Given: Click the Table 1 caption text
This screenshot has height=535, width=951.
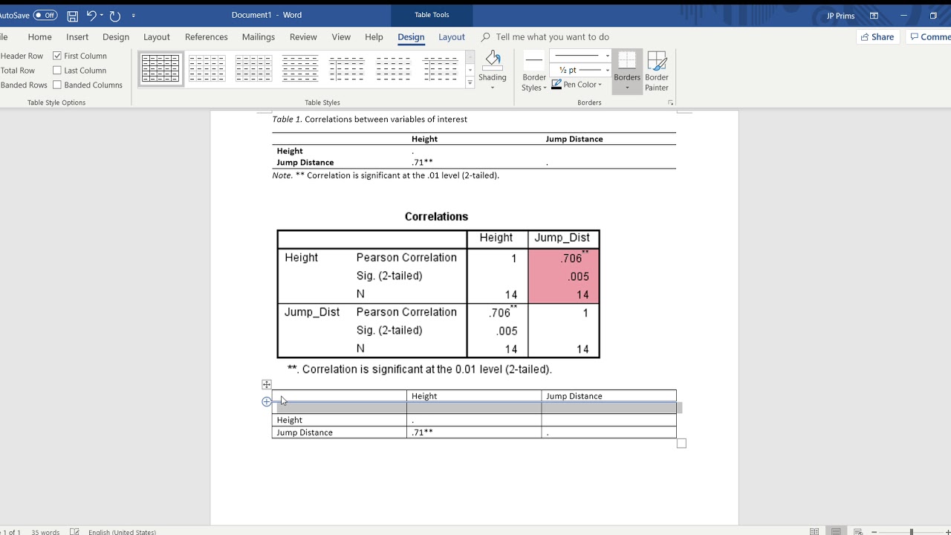Looking at the screenshot, I should point(369,119).
